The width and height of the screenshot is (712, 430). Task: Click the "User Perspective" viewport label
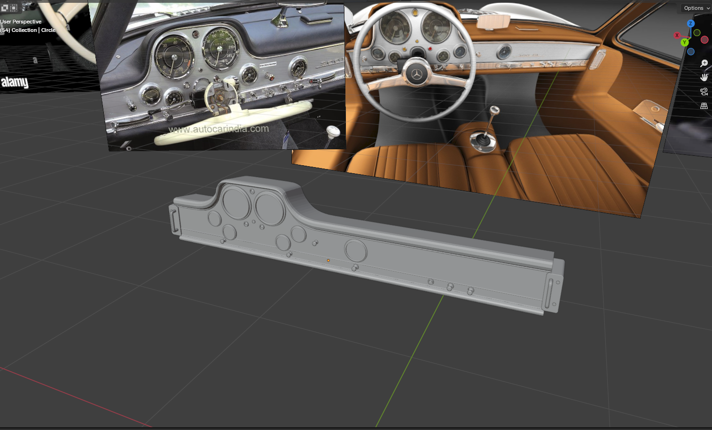(21, 22)
